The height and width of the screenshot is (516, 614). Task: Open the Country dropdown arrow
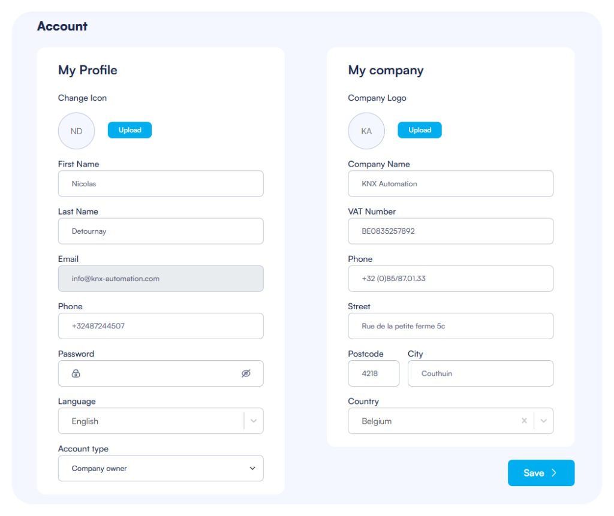pos(544,421)
